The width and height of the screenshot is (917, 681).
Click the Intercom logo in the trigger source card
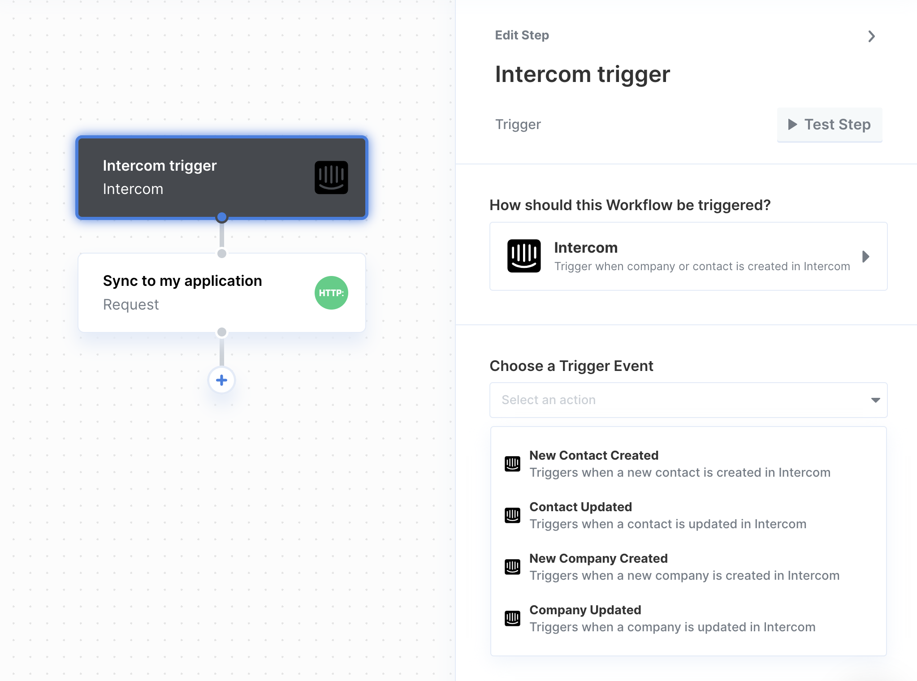click(524, 256)
